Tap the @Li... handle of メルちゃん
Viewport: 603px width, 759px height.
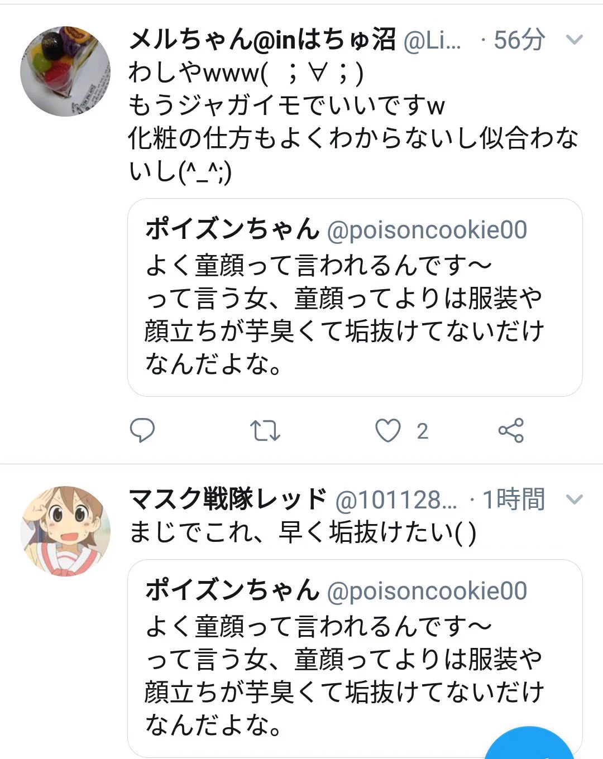[x=432, y=40]
